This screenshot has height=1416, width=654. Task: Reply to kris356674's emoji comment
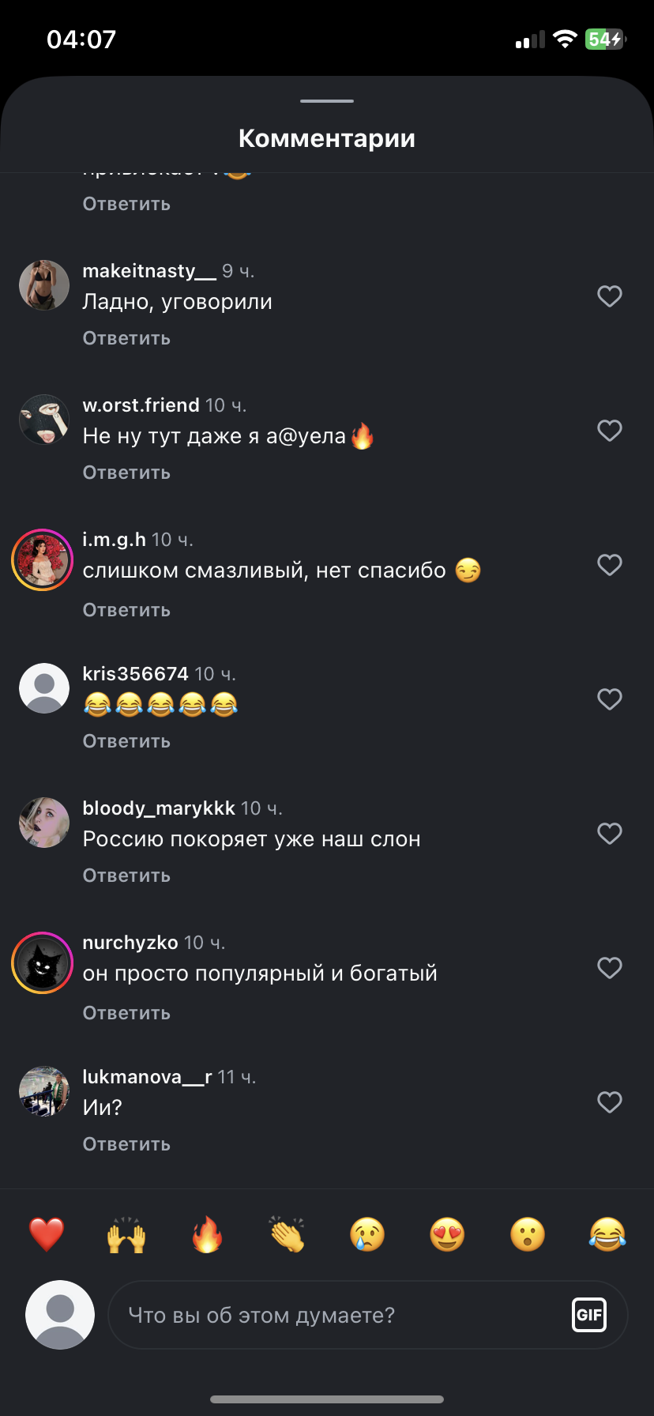126,741
